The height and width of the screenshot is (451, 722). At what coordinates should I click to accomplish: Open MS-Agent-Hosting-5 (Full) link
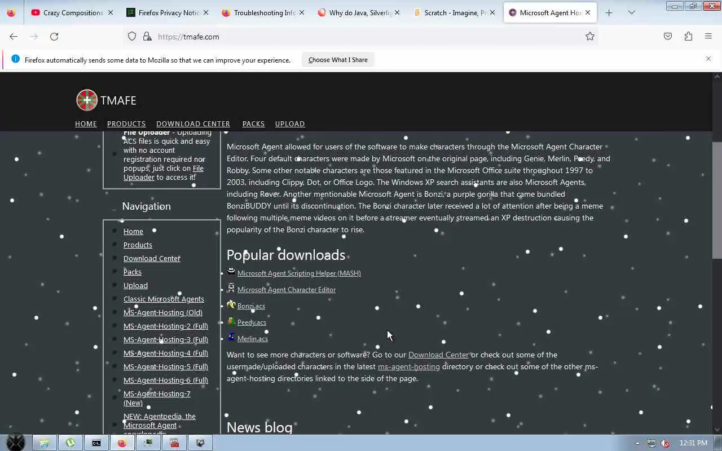coord(165,366)
